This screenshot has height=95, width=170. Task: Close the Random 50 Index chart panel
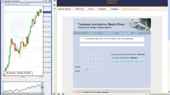[50, 1]
